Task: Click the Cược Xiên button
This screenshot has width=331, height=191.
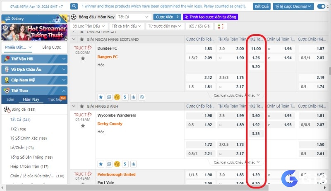Action: tap(167, 17)
